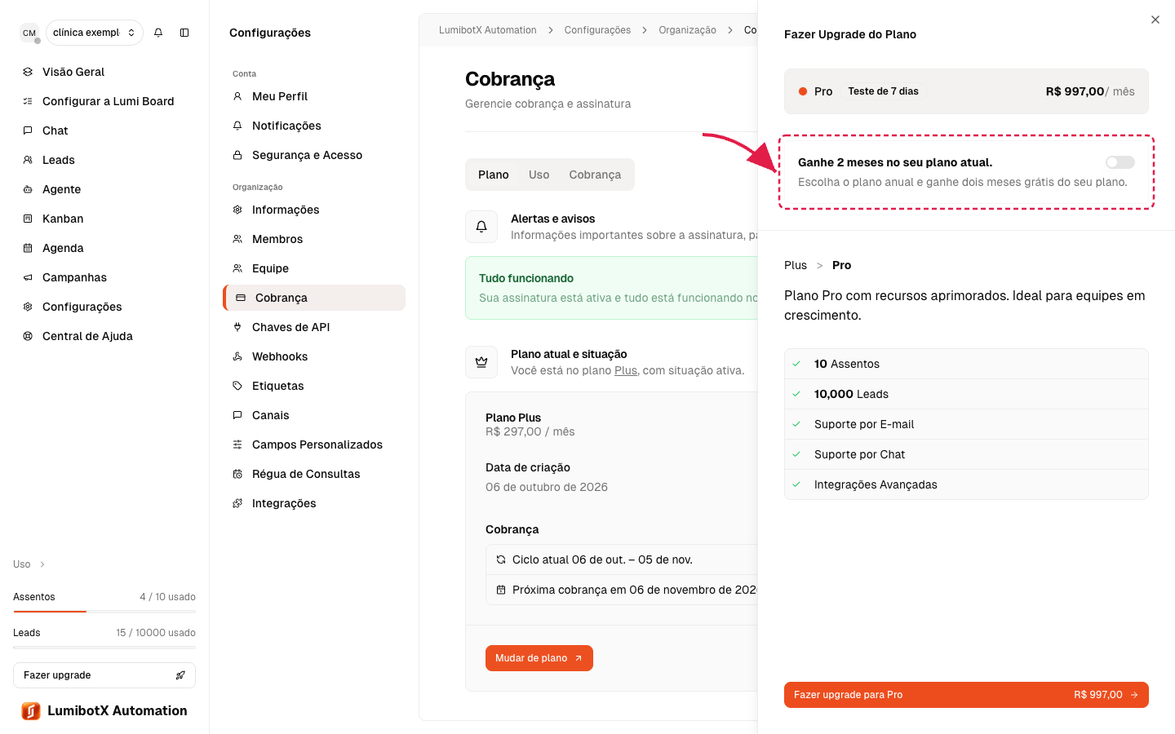Viewport: 1175px width, 734px height.
Task: Click the Agenda calendar icon
Action: pyautogui.click(x=28, y=248)
